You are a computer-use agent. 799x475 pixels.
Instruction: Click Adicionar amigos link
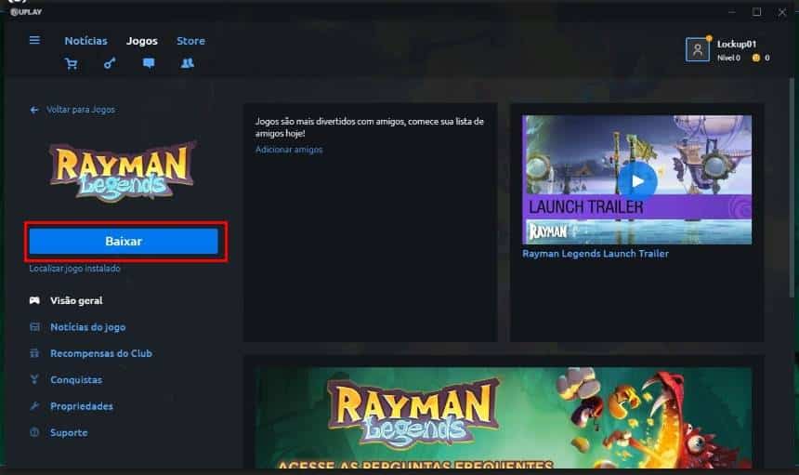289,150
